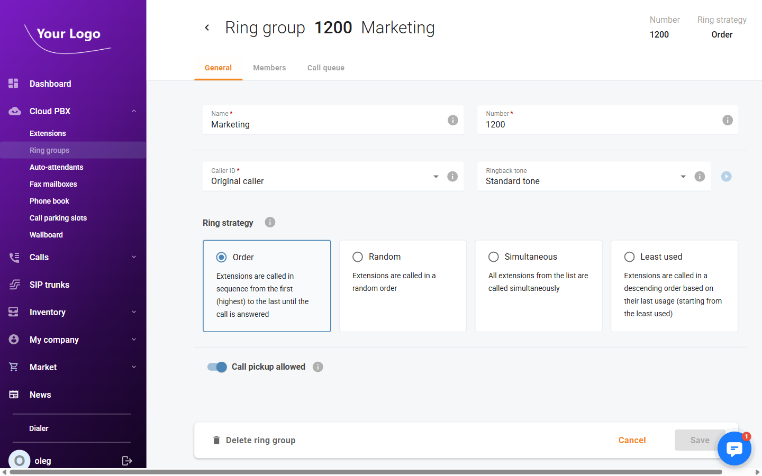Click the Market cart icon
This screenshot has height=476, width=762.
click(13, 367)
